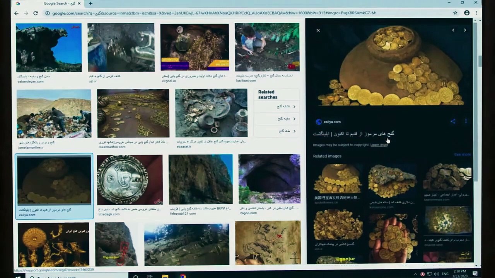Image resolution: width=495 pixels, height=278 pixels.
Task: Click the selected ealiya.com pot thumbnail in grid
Action: (54, 180)
